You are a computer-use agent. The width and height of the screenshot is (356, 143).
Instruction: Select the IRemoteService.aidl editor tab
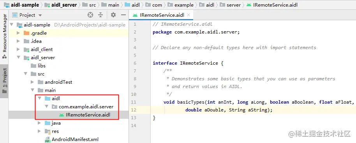161,15
